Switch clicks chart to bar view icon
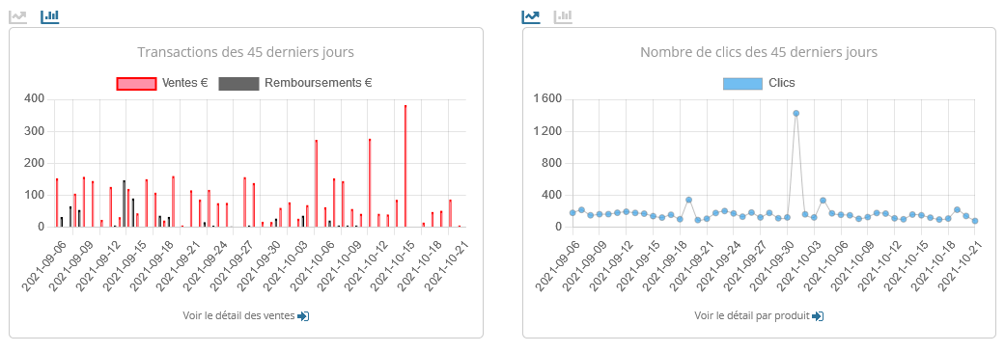Viewport: 1005px width, 352px height. pyautogui.click(x=564, y=16)
